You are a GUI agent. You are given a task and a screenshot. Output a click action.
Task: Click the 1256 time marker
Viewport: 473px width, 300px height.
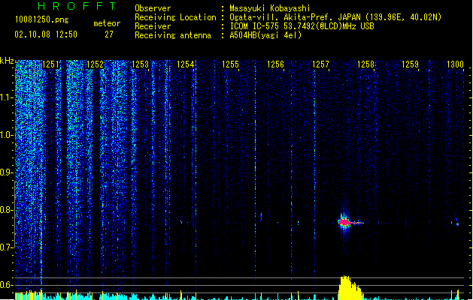[275, 64]
